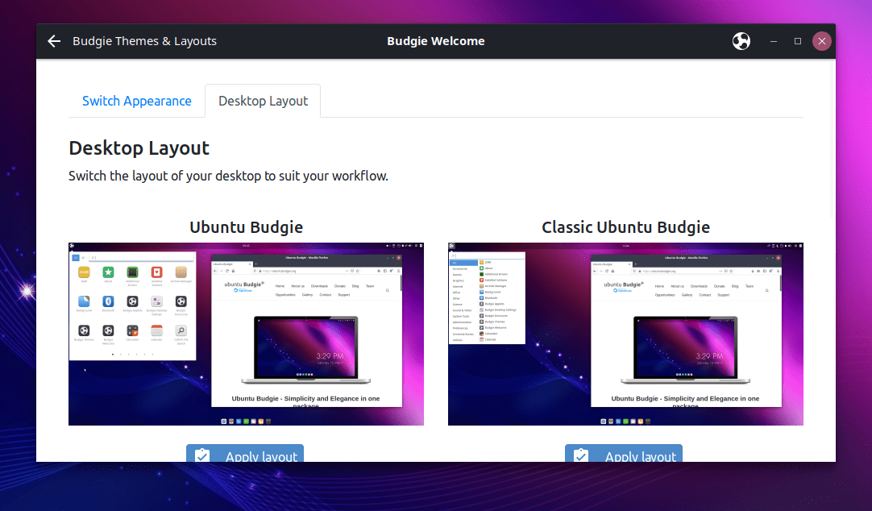This screenshot has height=511, width=872.
Task: Click the large 'Desktop Layout' page heading
Action: [139, 147]
